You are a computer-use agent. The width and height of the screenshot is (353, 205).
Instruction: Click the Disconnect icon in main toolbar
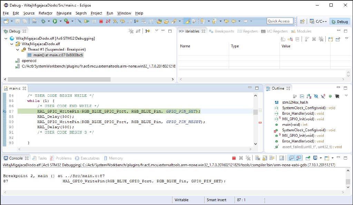pos(108,21)
